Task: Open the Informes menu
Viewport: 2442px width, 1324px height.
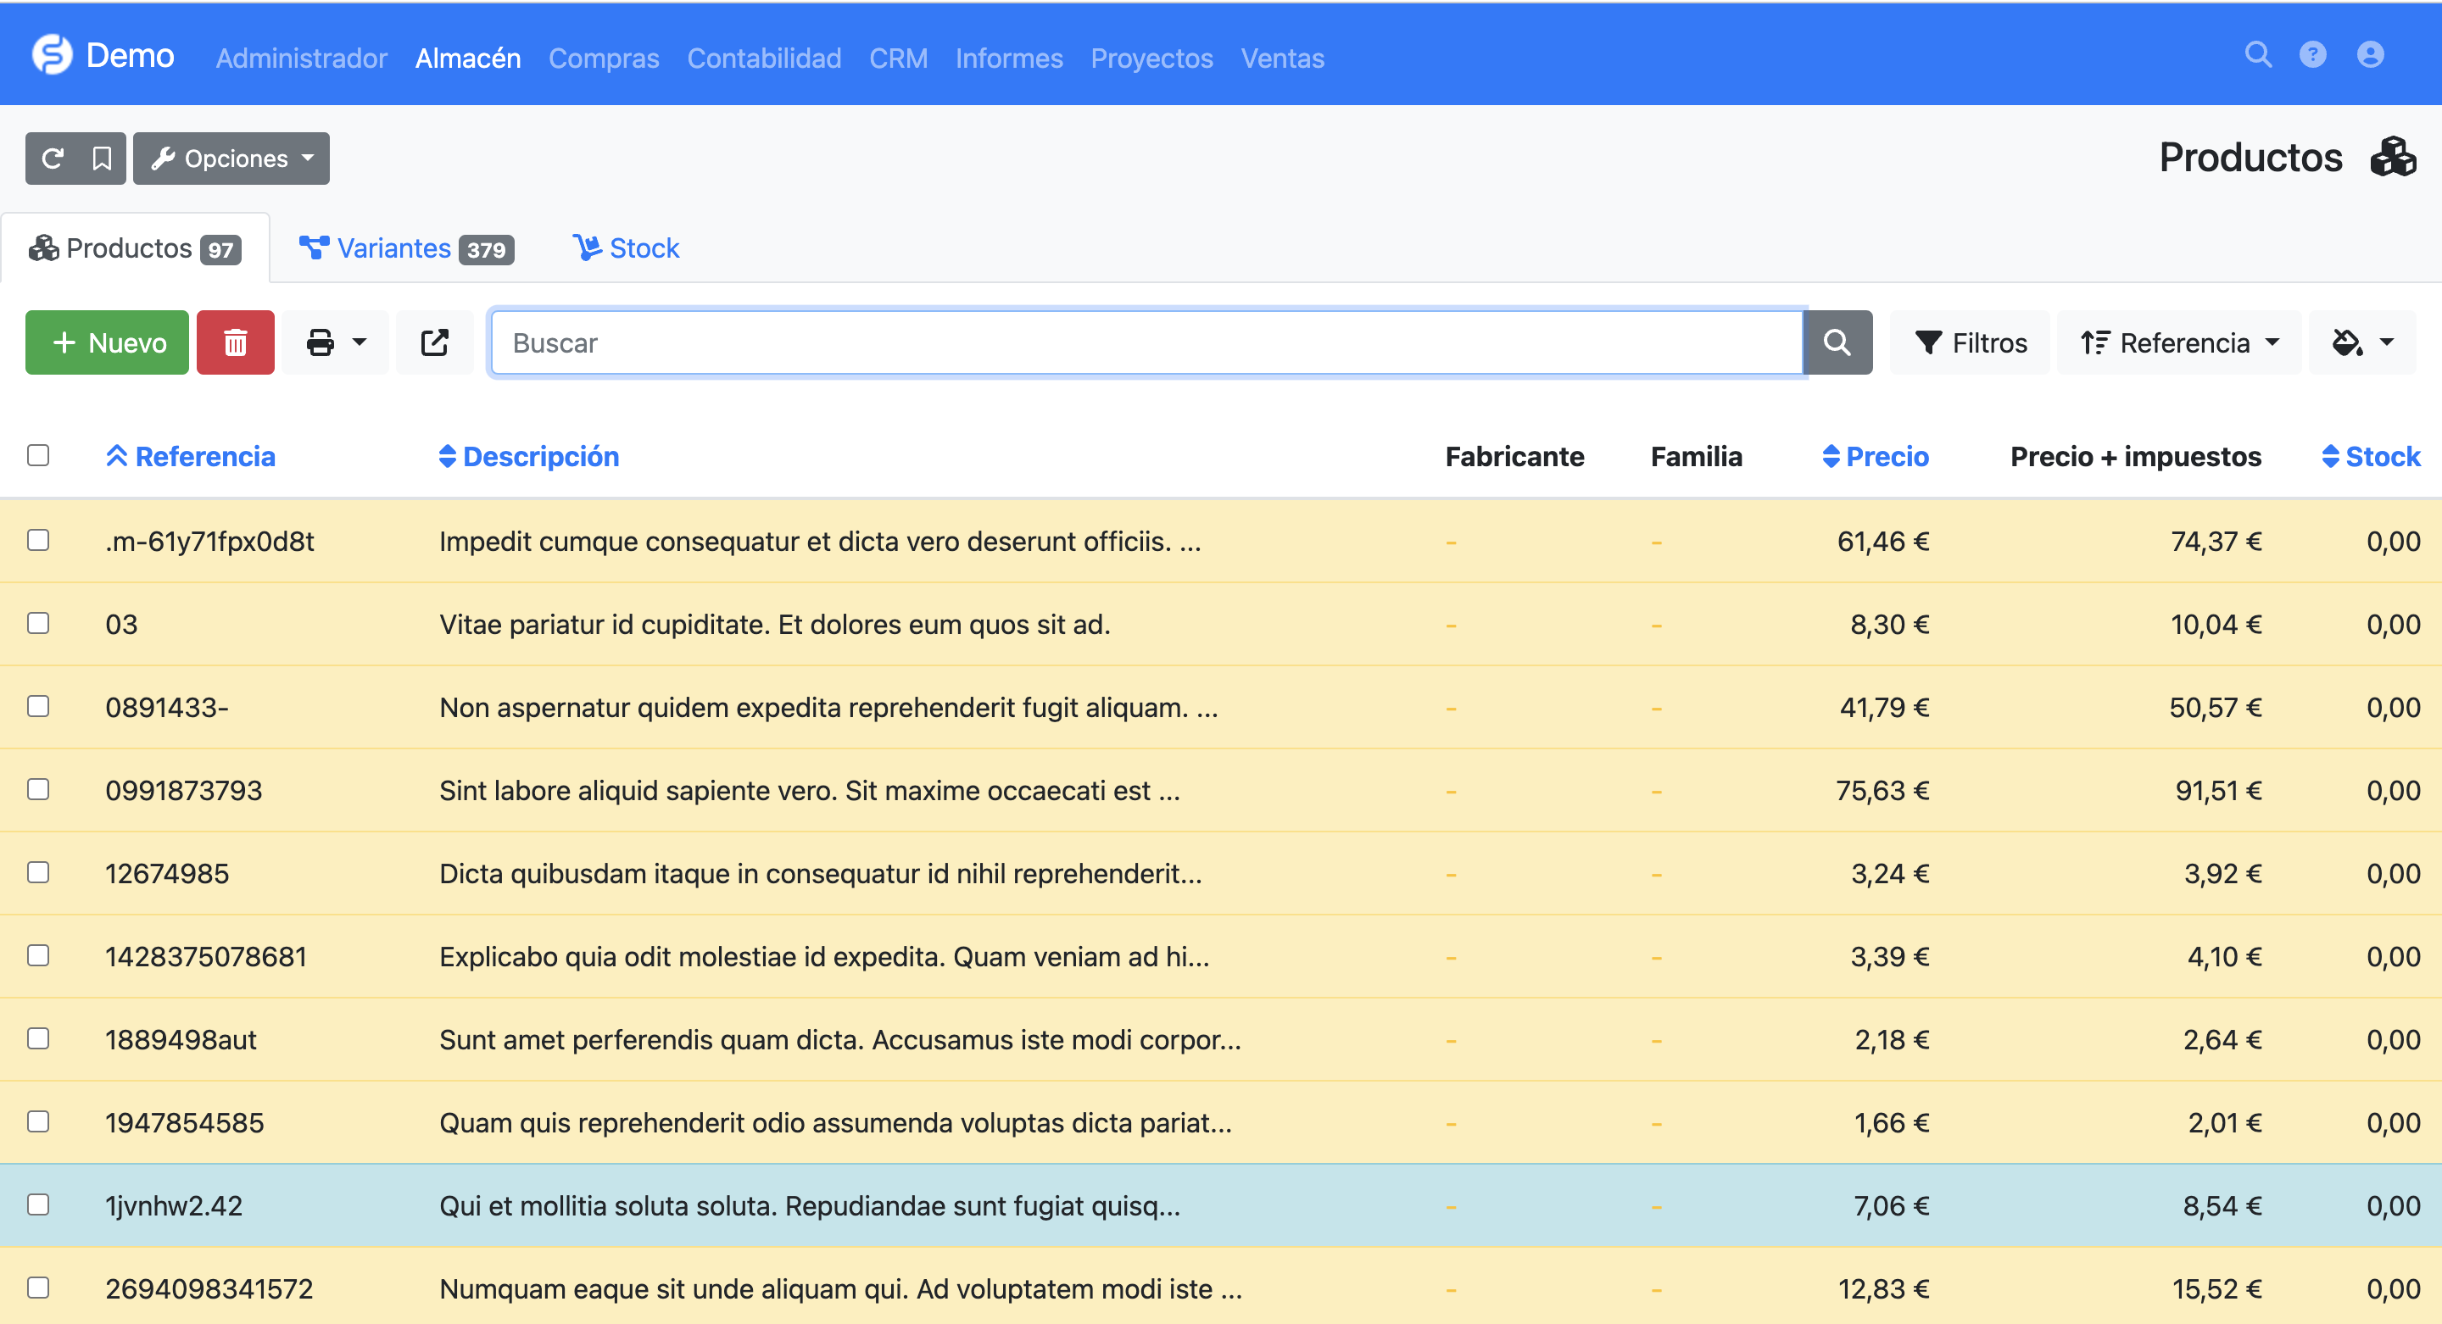Action: (1010, 58)
